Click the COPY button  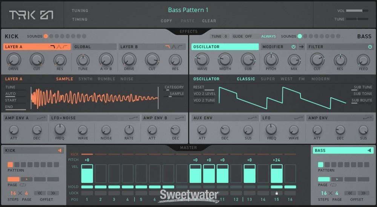pyautogui.click(x=166, y=21)
